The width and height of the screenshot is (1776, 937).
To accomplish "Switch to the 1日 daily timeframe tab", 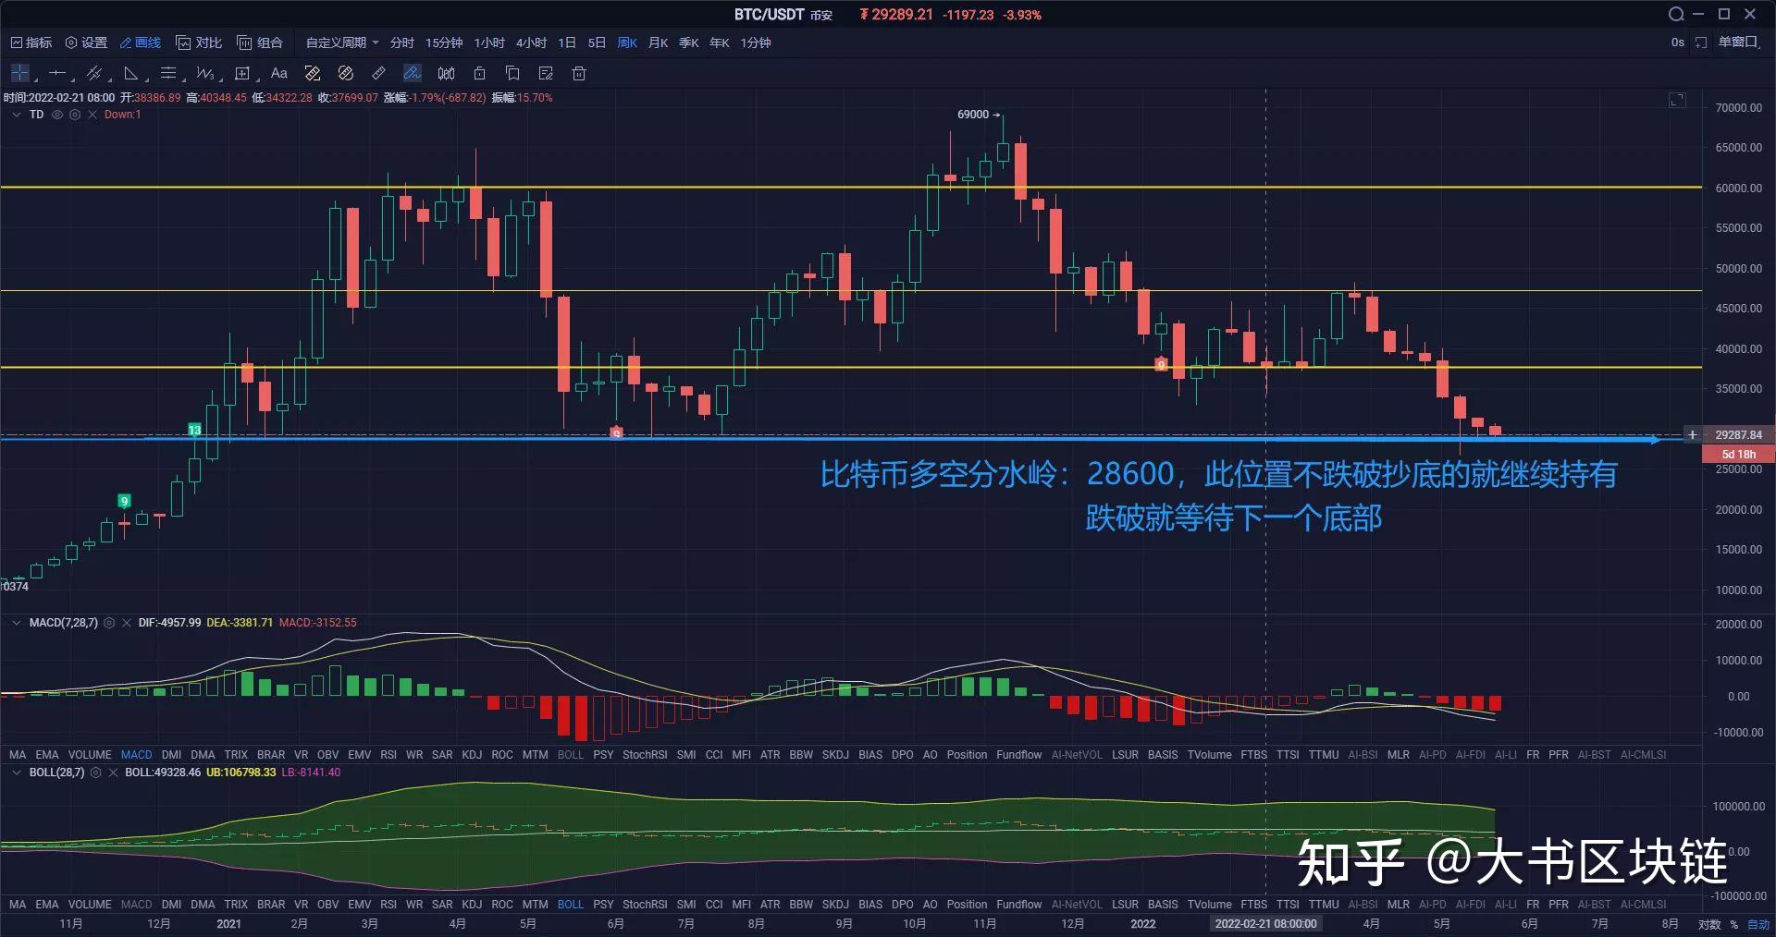I will [567, 43].
